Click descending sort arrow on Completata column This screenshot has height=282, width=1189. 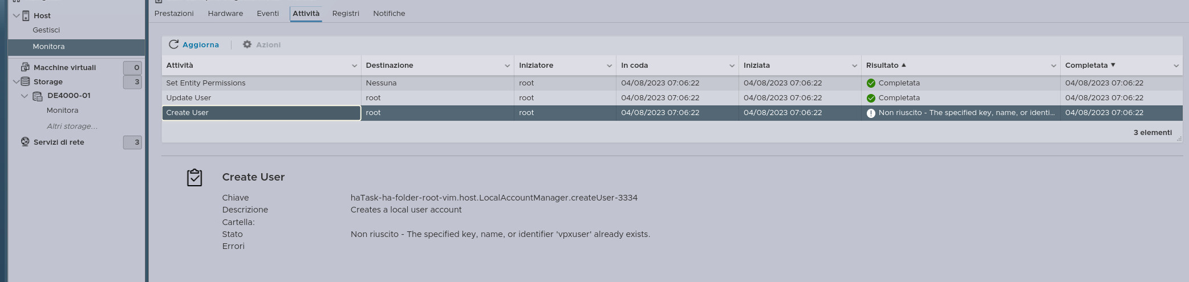click(x=1113, y=65)
